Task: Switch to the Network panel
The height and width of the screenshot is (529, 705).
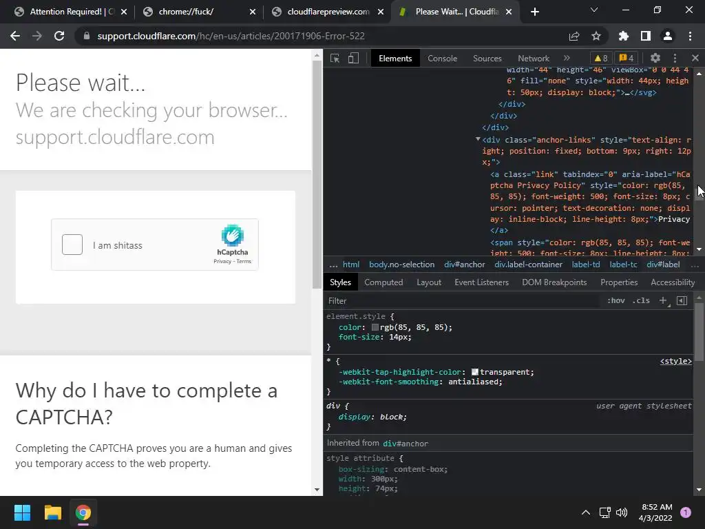Action: pos(534,59)
